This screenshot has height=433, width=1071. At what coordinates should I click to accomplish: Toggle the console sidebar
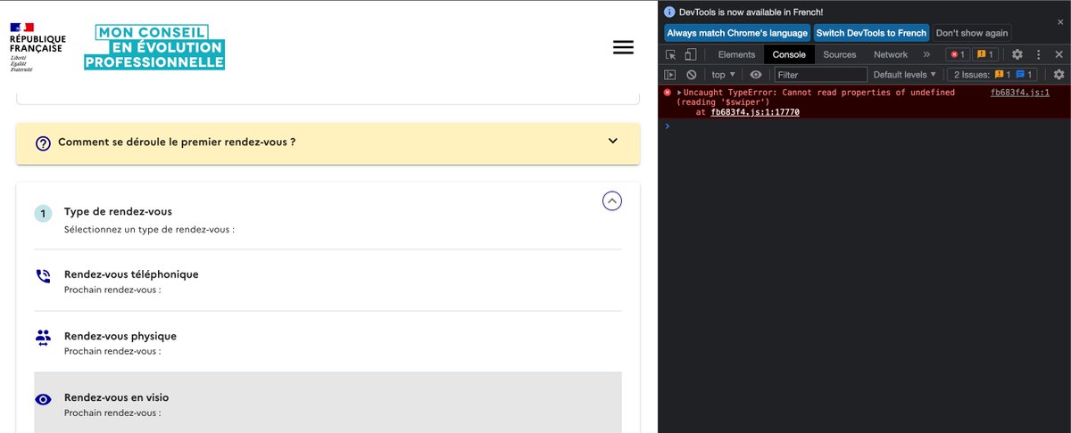coord(670,75)
